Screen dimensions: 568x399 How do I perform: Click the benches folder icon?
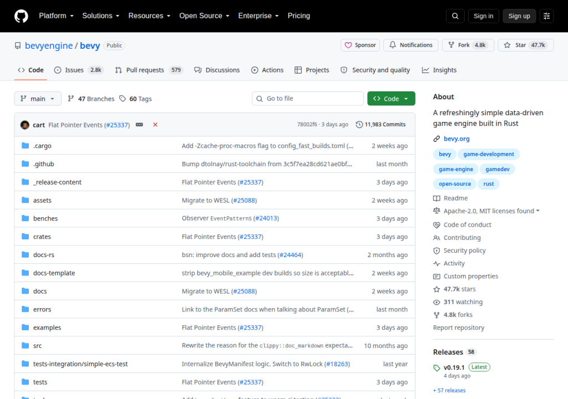[26, 218]
